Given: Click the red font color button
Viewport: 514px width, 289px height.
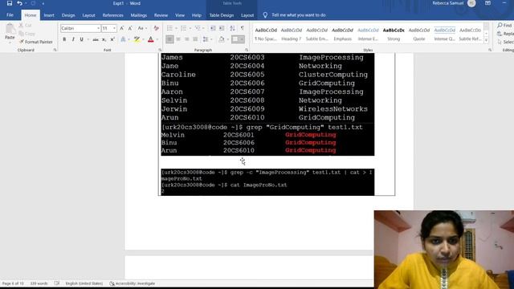Looking at the screenshot, I should pos(151,39).
